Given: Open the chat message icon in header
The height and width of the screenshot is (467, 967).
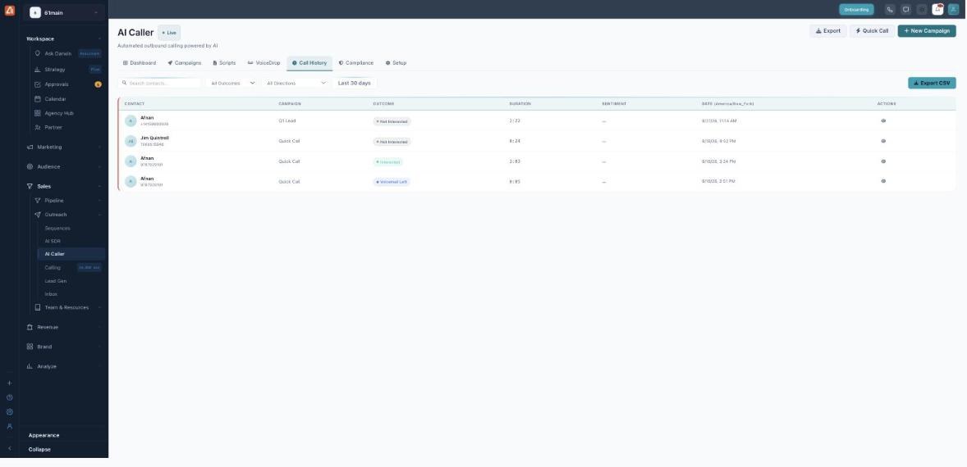Looking at the screenshot, I should (x=905, y=9).
